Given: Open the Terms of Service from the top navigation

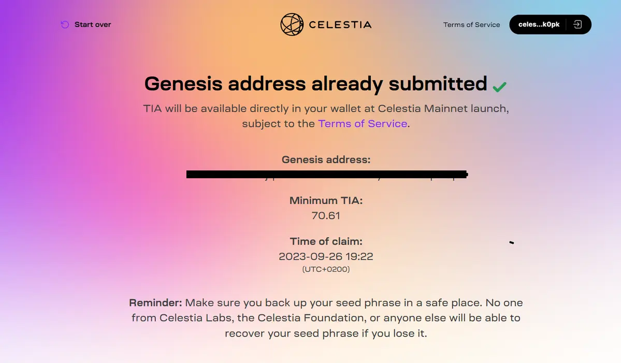Looking at the screenshot, I should (x=471, y=24).
